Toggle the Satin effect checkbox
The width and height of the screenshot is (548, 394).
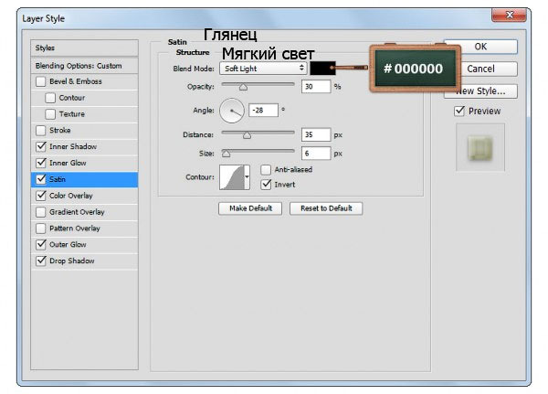pos(40,179)
